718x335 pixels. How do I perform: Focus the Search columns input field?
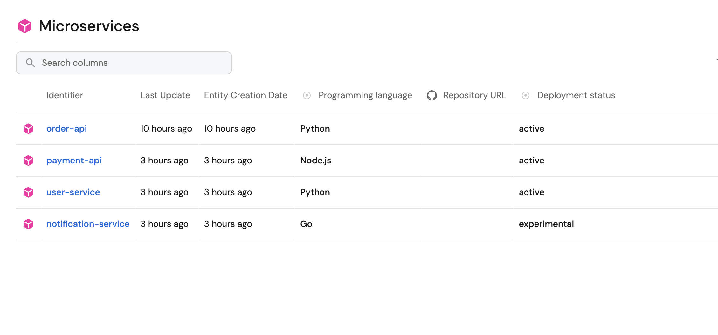(x=134, y=63)
